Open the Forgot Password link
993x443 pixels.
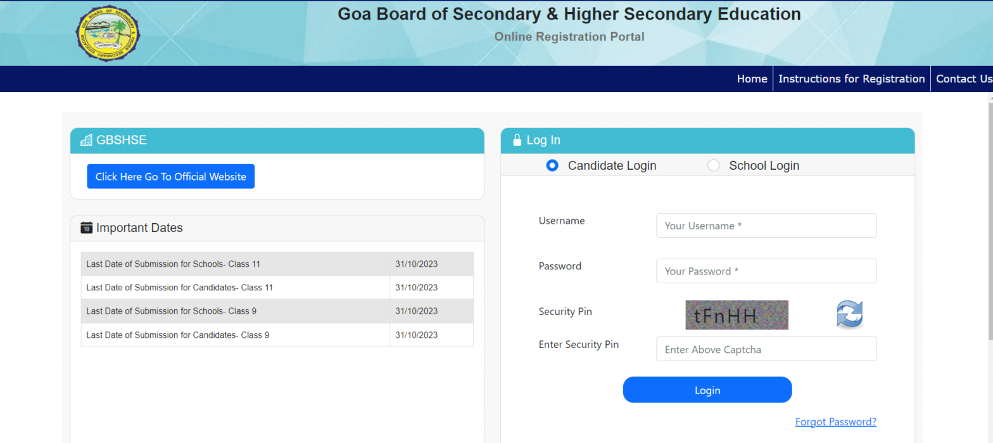[x=835, y=421]
